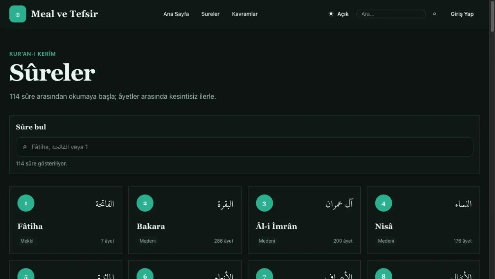Toggle the Açık theme switch

pos(338,14)
